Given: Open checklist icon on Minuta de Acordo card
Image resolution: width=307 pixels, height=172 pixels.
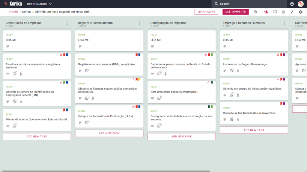Looking at the screenshot, I should click(14, 126).
